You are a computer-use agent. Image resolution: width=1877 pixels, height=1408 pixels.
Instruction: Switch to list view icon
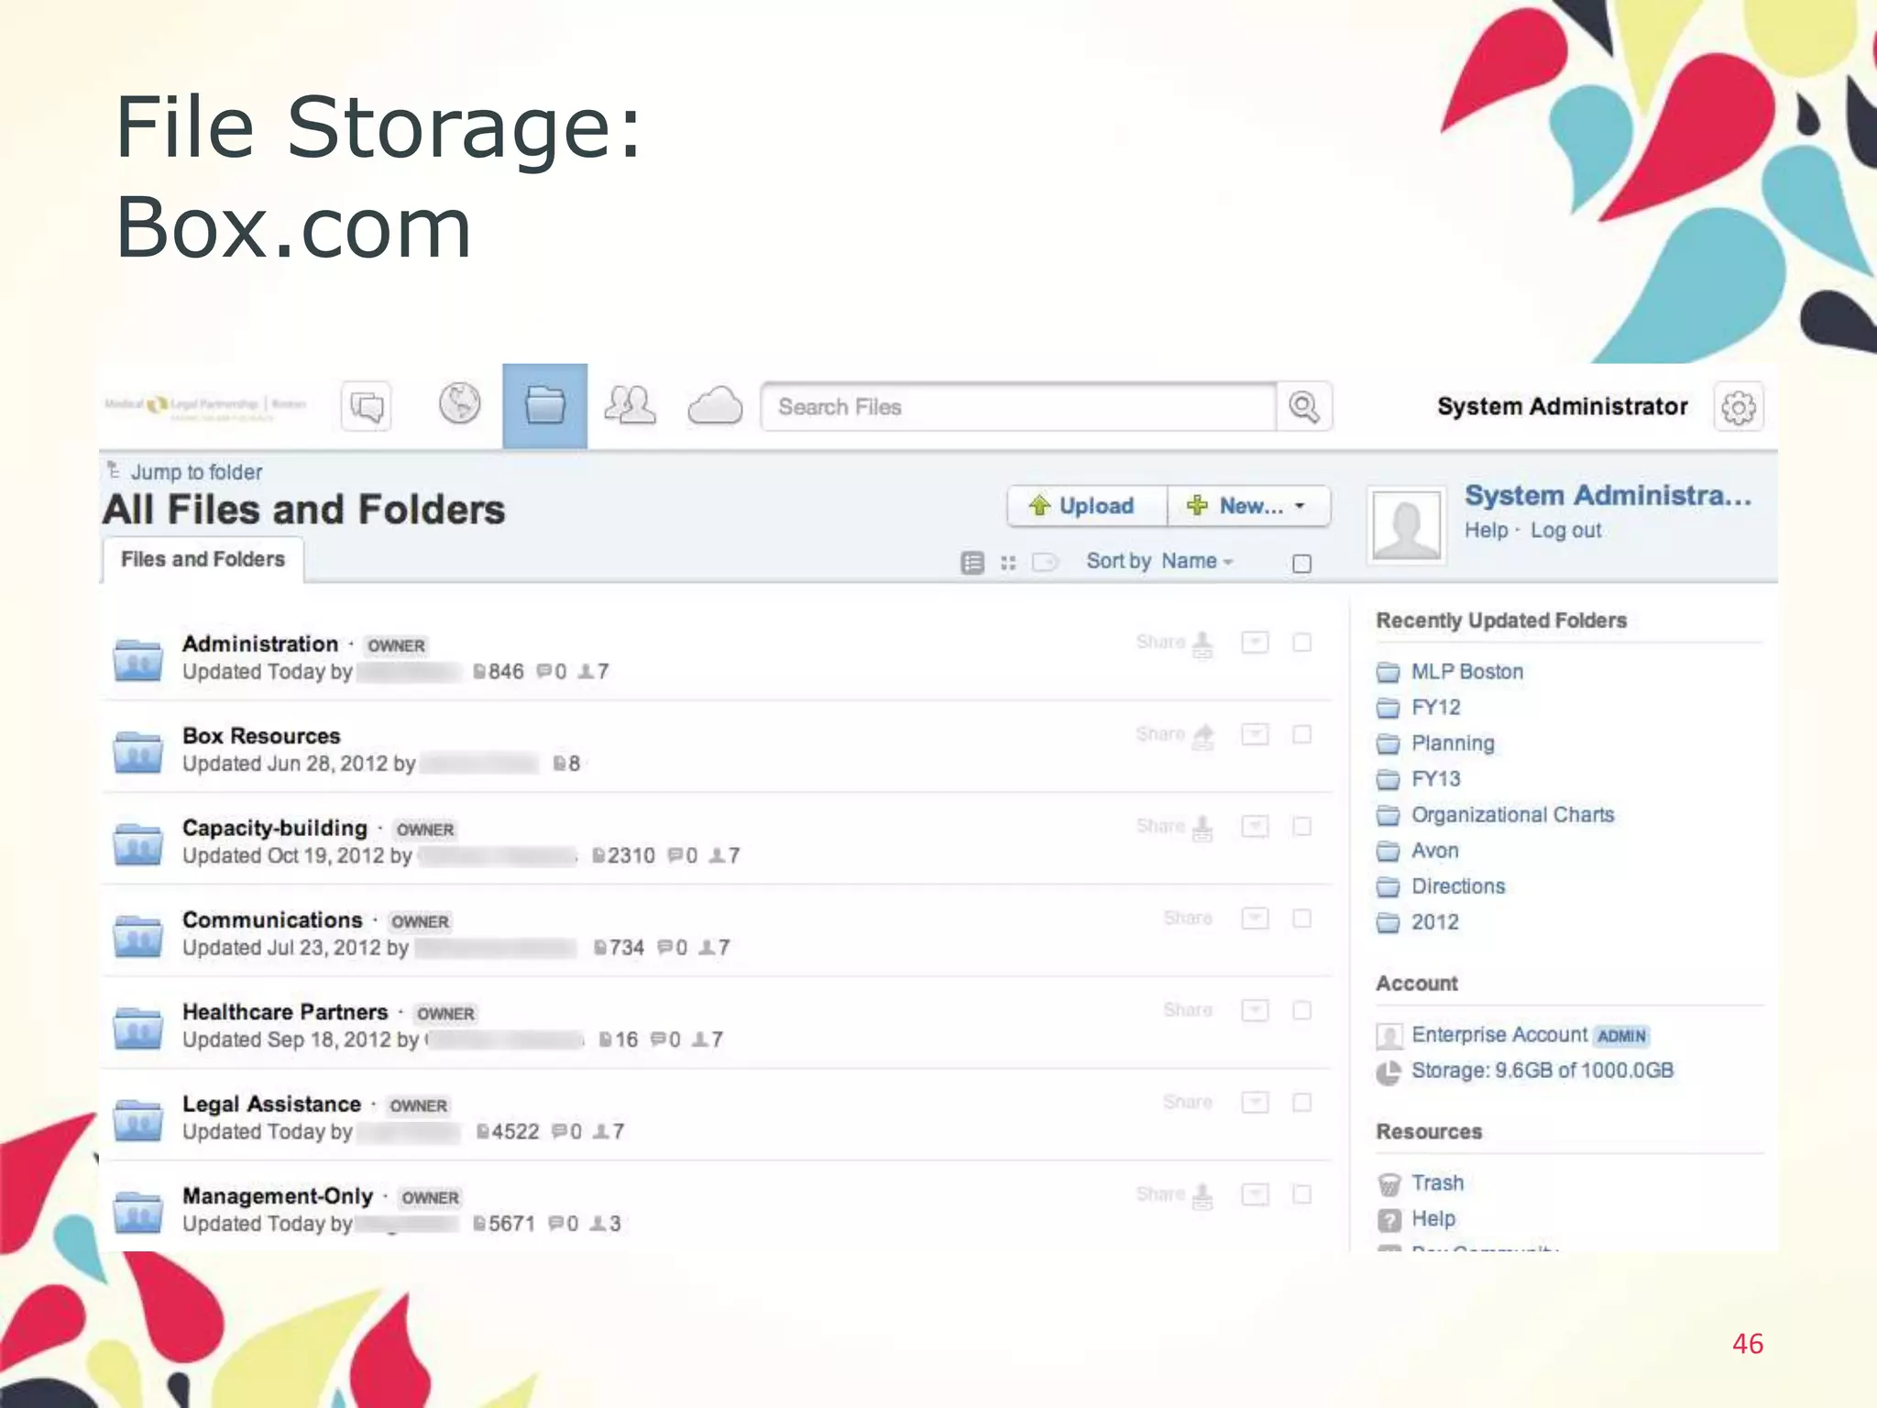tap(972, 563)
